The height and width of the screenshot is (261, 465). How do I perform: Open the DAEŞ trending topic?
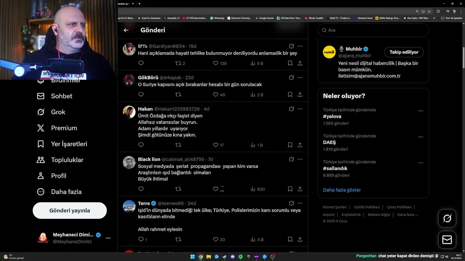tap(329, 142)
